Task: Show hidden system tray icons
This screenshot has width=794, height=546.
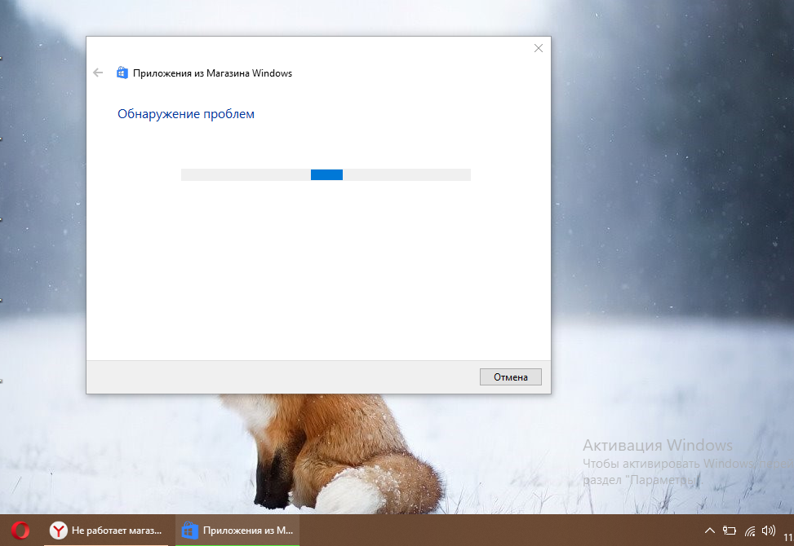Action: 710,531
